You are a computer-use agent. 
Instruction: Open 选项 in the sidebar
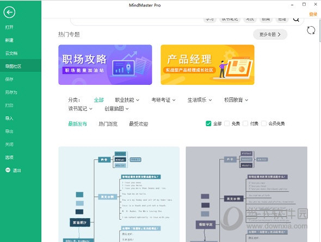[9, 157]
